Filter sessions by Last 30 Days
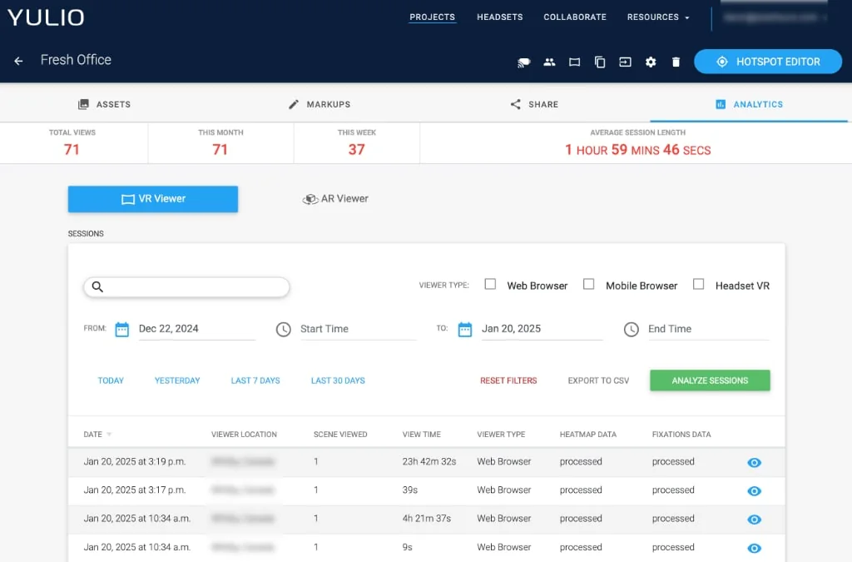Image resolution: width=852 pixels, height=562 pixels. point(338,380)
